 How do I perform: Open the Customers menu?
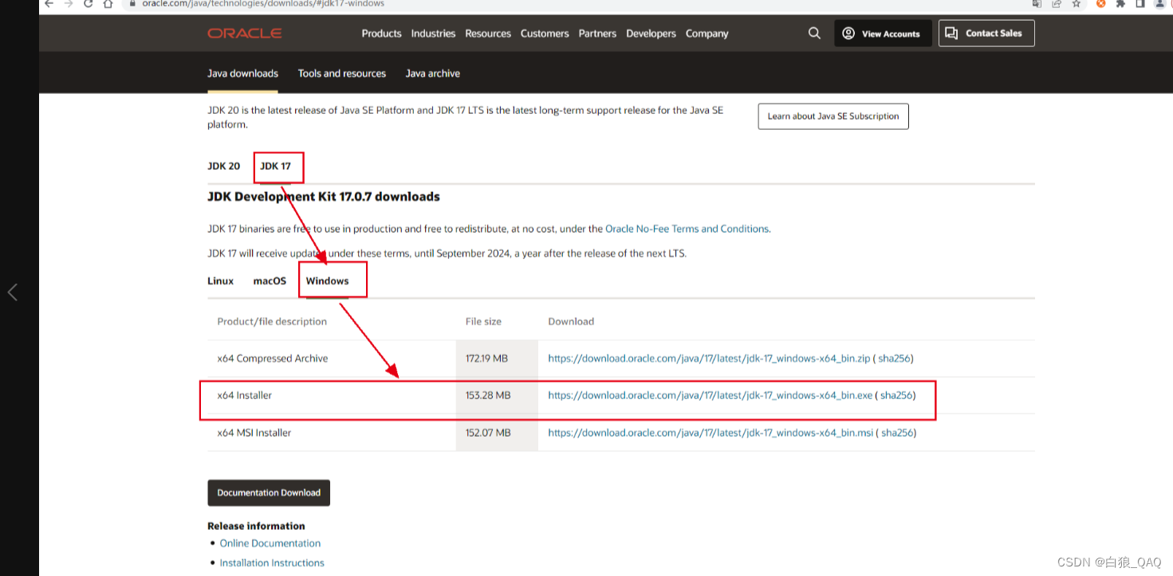(x=545, y=33)
